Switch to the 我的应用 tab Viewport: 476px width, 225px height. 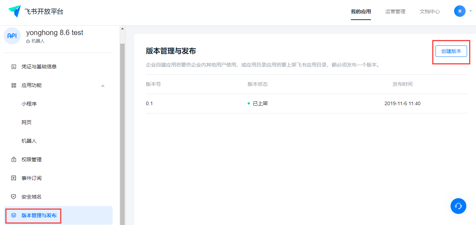pos(361,11)
